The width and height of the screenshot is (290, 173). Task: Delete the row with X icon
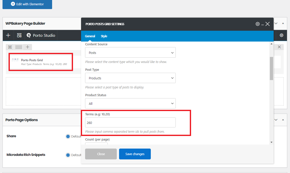(279, 47)
